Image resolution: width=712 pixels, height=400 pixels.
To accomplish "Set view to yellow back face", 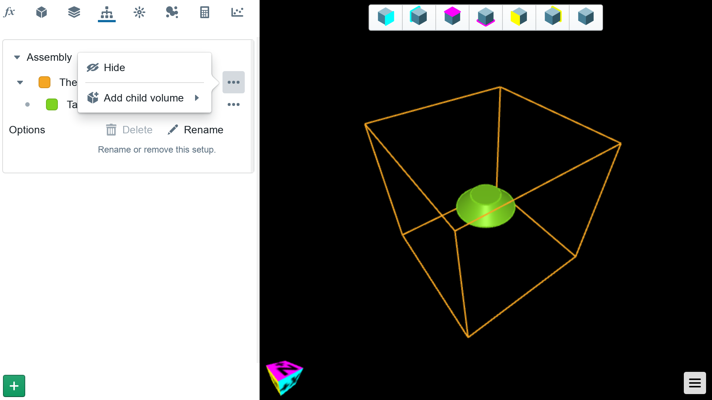I will 553,17.
